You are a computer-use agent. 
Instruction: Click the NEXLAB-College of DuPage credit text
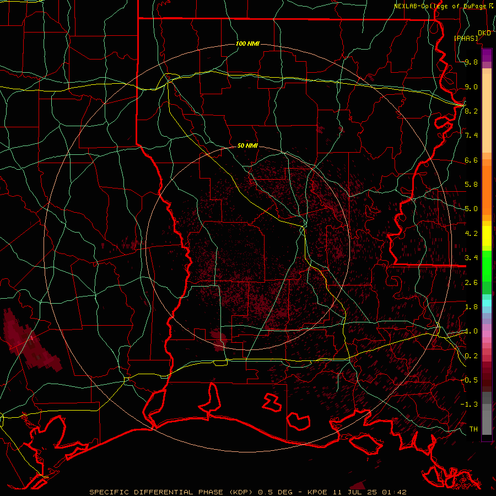click(443, 6)
